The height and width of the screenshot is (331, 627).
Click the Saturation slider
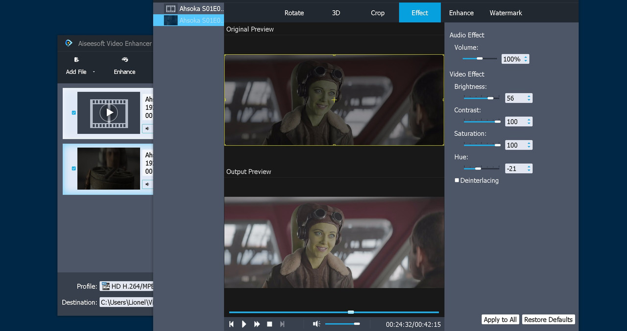[482, 145]
